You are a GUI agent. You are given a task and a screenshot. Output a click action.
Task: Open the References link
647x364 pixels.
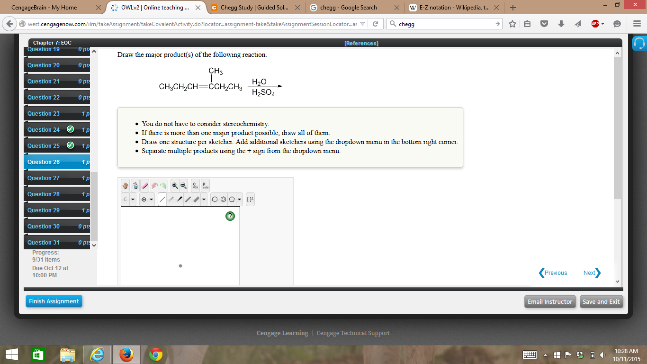[x=361, y=43]
